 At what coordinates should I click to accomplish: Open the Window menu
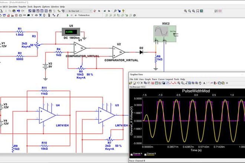tap(55, 7)
